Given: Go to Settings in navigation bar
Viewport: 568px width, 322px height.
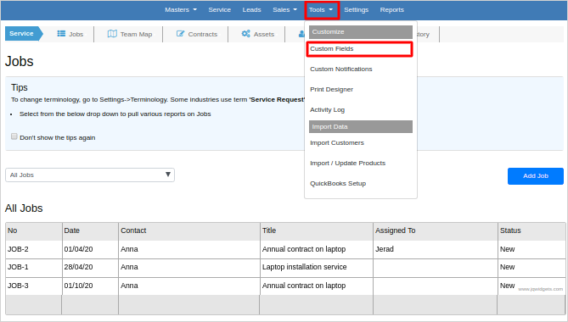Looking at the screenshot, I should pyautogui.click(x=356, y=10).
